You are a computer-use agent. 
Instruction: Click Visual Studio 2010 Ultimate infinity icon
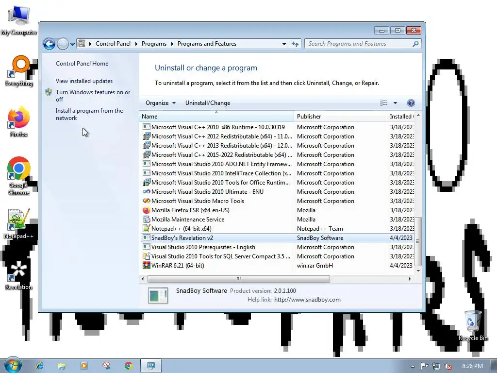[147, 191]
